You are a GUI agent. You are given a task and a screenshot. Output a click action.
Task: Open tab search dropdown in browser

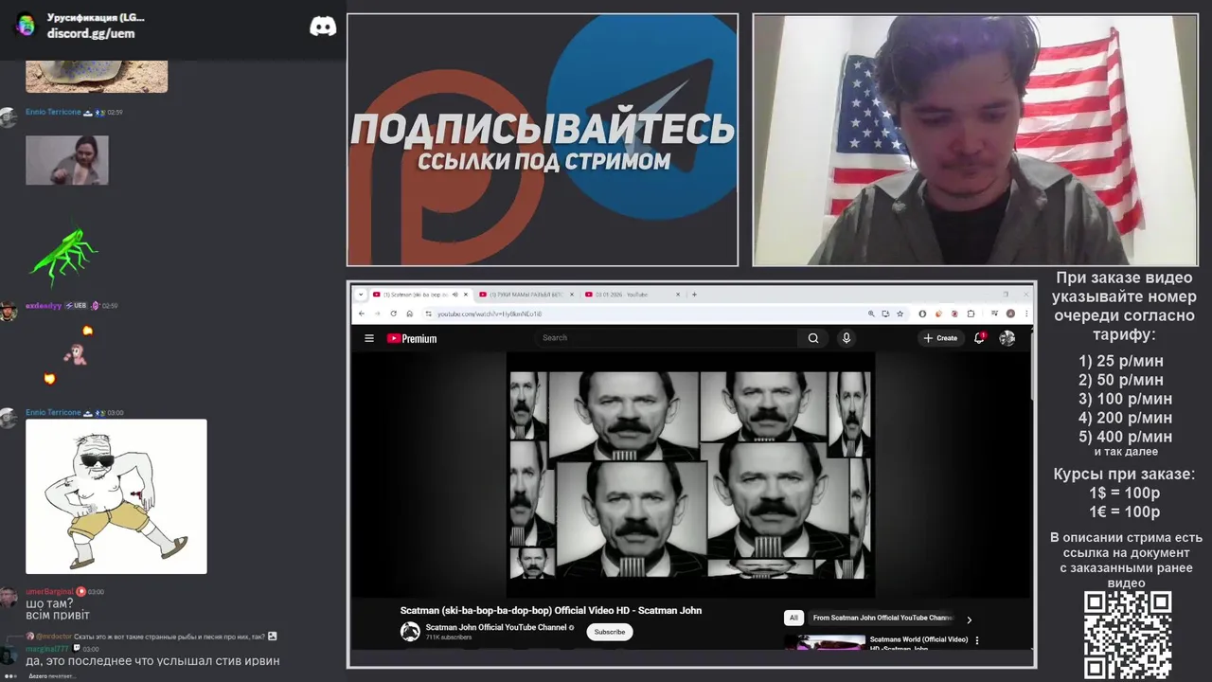click(361, 295)
